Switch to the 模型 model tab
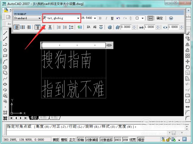 click(34, 118)
